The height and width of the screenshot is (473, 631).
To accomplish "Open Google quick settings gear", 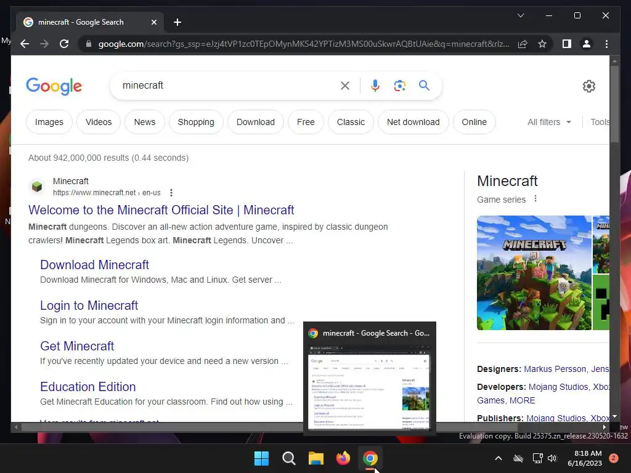I will click(x=588, y=86).
